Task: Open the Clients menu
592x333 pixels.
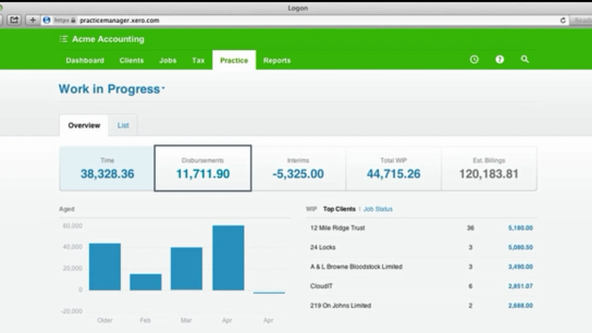Action: 132,60
